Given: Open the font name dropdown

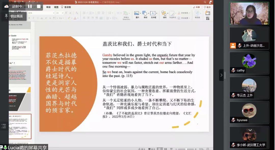Looking at the screenshot, I should click(x=53, y=13).
